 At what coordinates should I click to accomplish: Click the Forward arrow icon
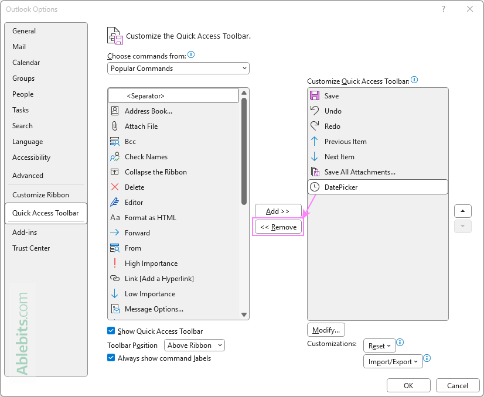115,232
